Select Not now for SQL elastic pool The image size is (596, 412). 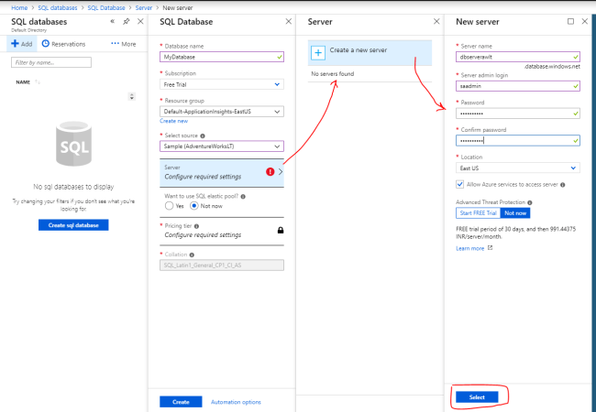pos(193,206)
